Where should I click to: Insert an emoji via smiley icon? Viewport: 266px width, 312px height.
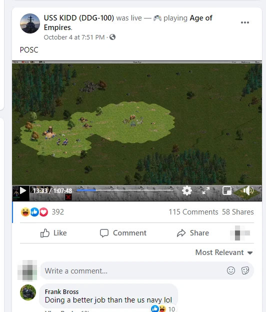(231, 270)
